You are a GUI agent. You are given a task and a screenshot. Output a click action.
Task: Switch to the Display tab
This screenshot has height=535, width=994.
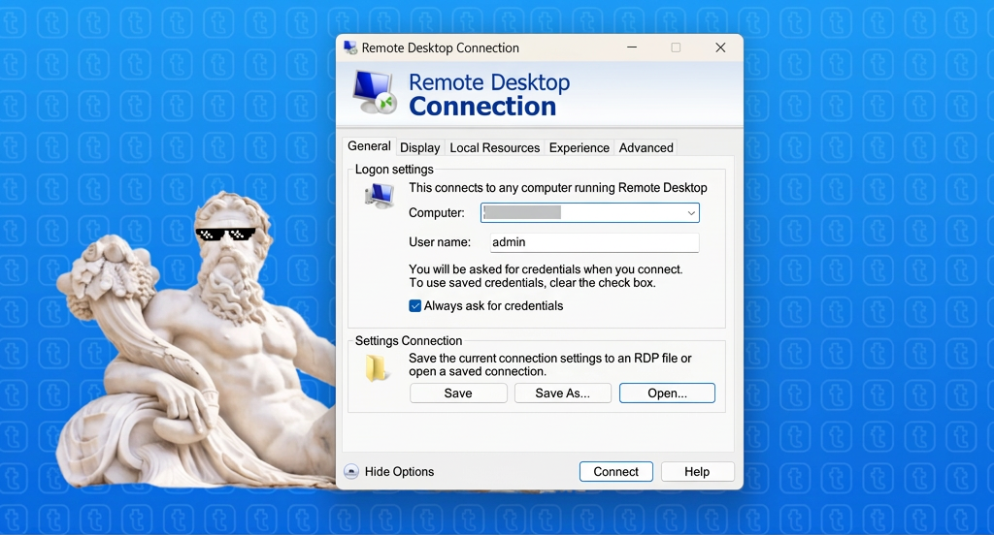pos(419,147)
